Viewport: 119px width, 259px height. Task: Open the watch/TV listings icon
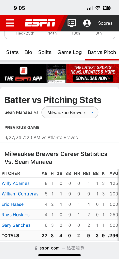pos(72,23)
